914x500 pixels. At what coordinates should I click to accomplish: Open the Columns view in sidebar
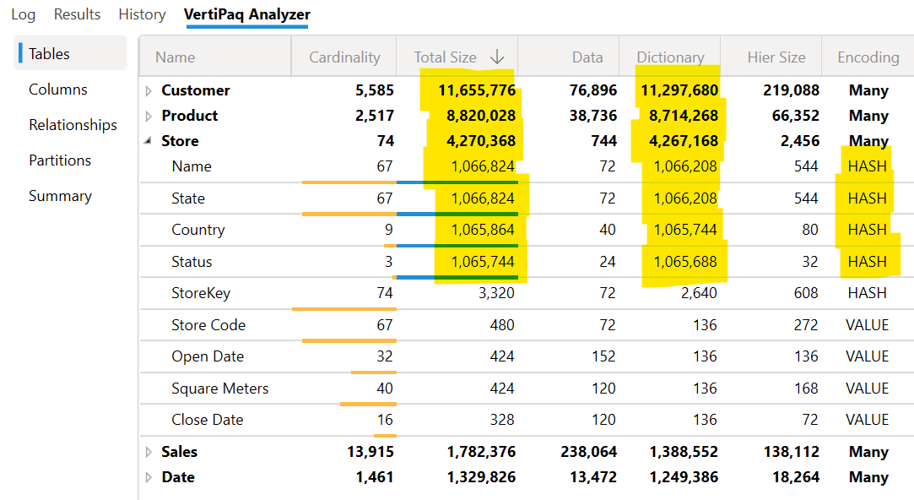(x=57, y=90)
